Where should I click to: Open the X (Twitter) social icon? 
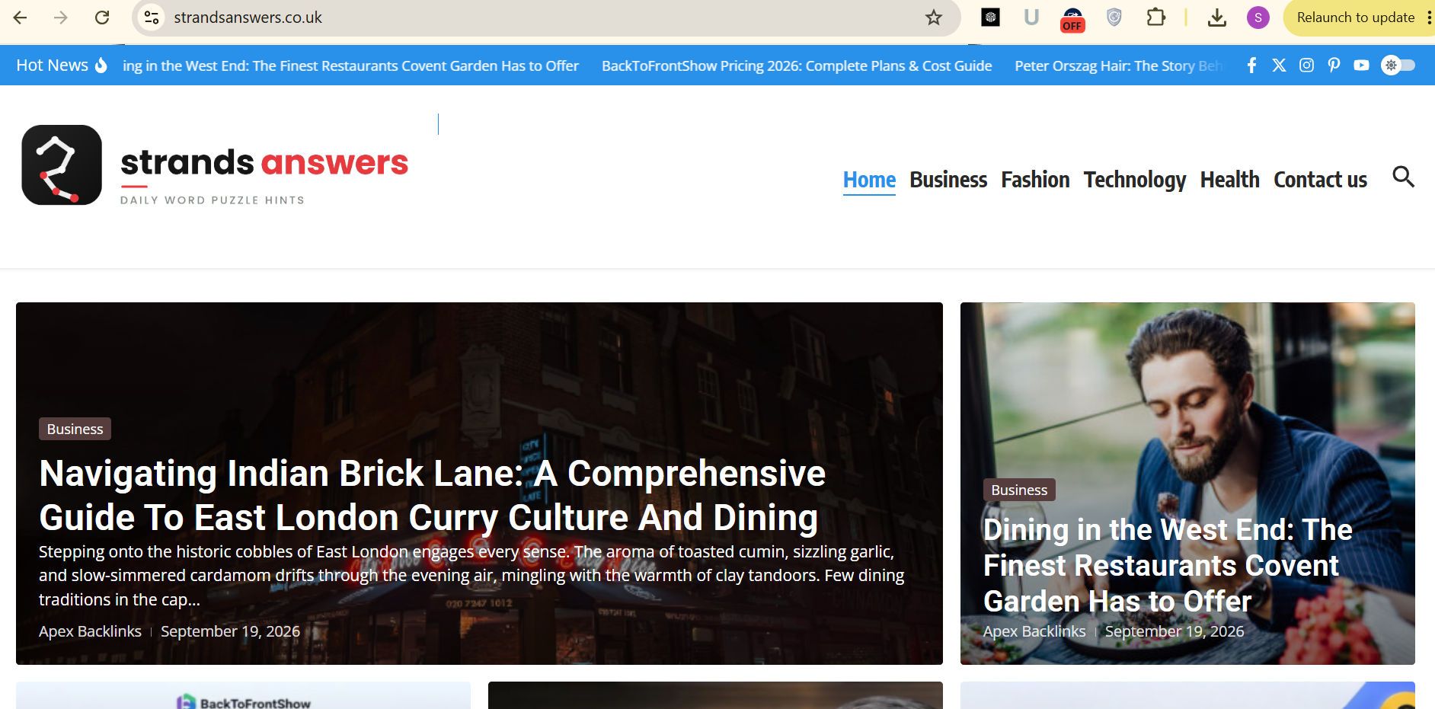(1279, 65)
